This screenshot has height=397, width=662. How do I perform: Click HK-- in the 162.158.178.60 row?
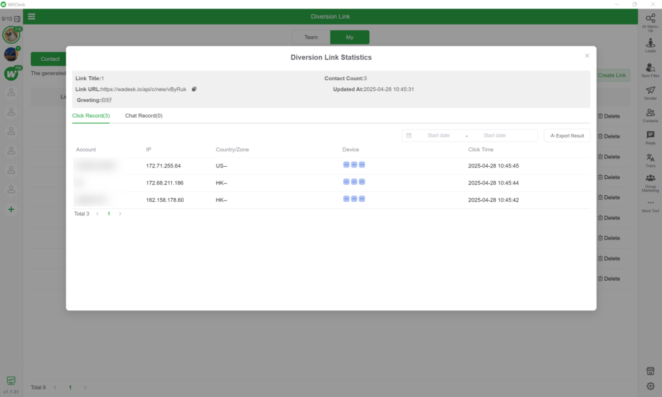pos(221,200)
